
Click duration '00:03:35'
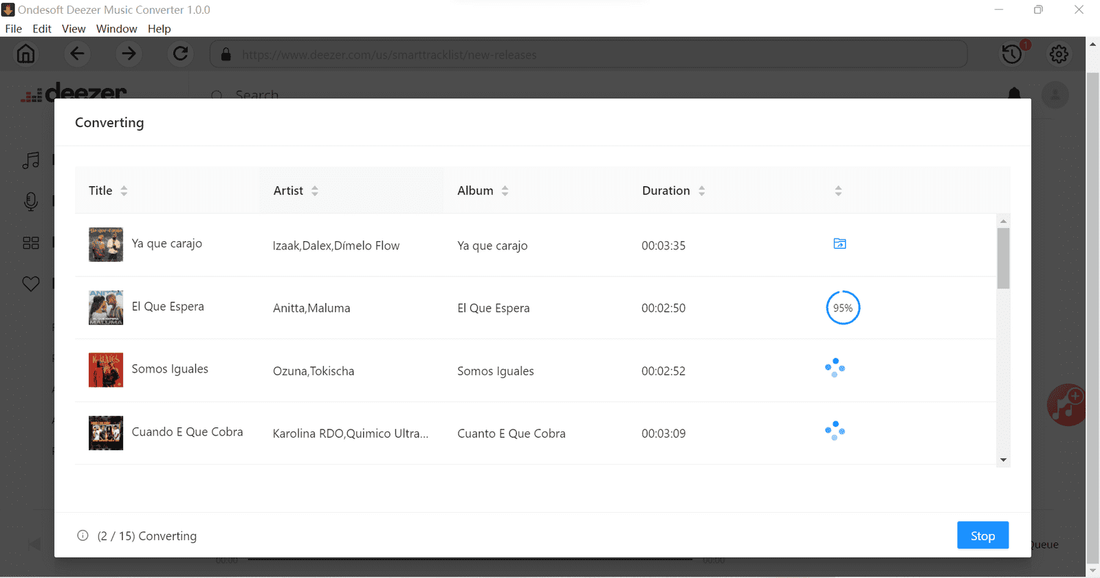click(663, 245)
